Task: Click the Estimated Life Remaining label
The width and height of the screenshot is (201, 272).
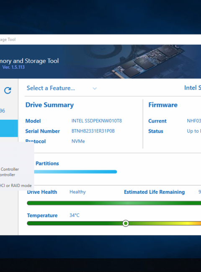Action: point(154,192)
